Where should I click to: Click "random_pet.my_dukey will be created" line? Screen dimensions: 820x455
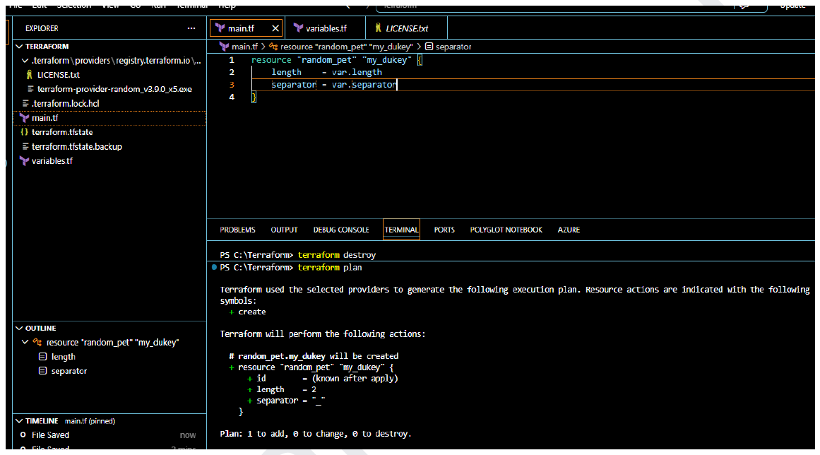point(314,356)
